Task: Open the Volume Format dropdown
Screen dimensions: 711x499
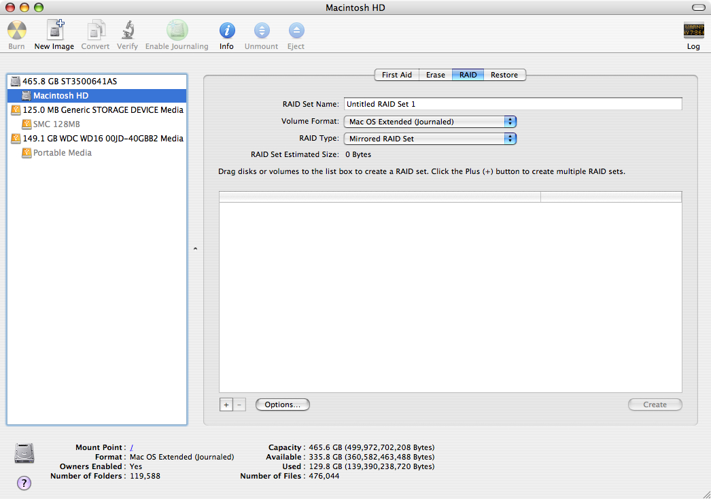Action: point(430,122)
